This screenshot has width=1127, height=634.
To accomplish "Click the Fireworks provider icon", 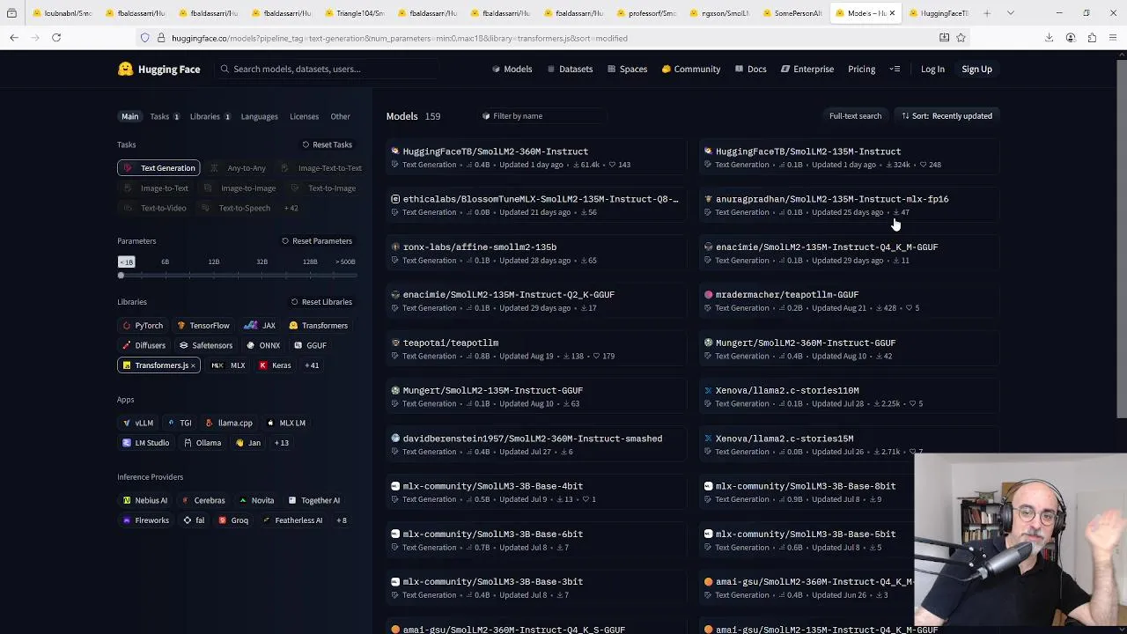I will (127, 520).
